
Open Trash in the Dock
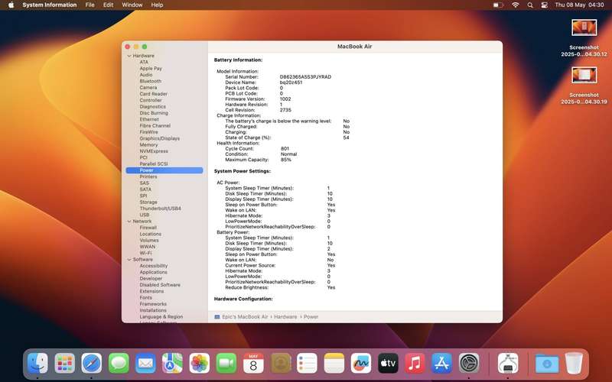[574, 364]
